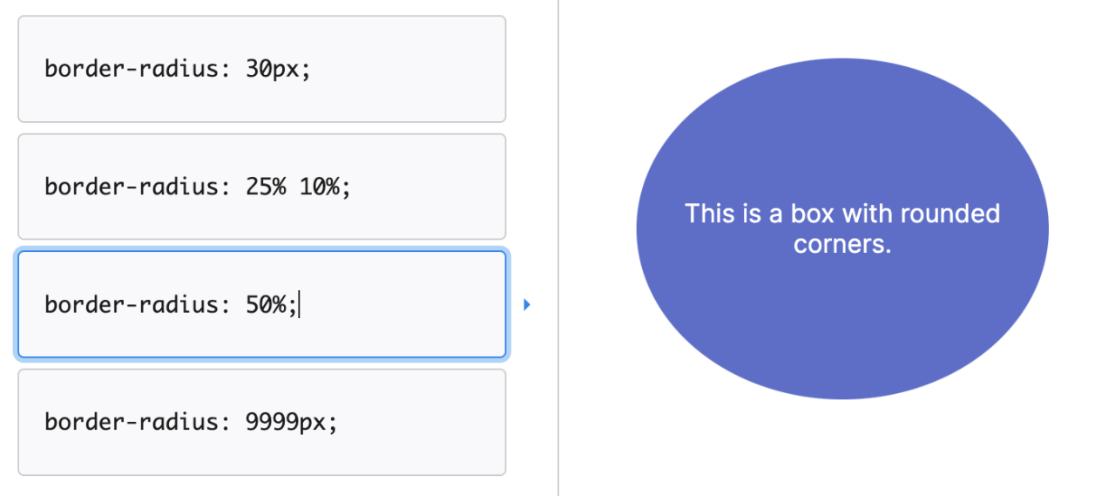Click the word "corners." in the ellipse

842,244
